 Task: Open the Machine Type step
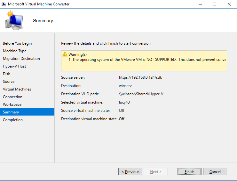coord(14,51)
